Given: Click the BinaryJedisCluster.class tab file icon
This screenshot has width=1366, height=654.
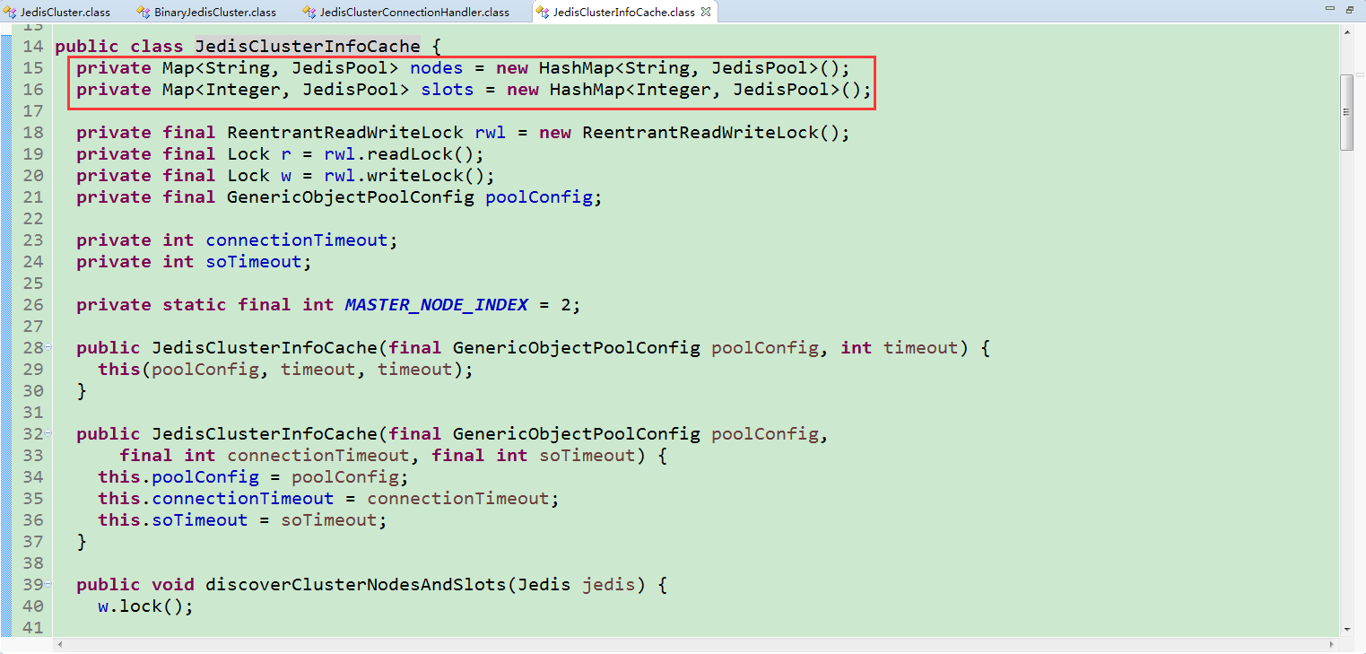Looking at the screenshot, I should click(x=144, y=12).
